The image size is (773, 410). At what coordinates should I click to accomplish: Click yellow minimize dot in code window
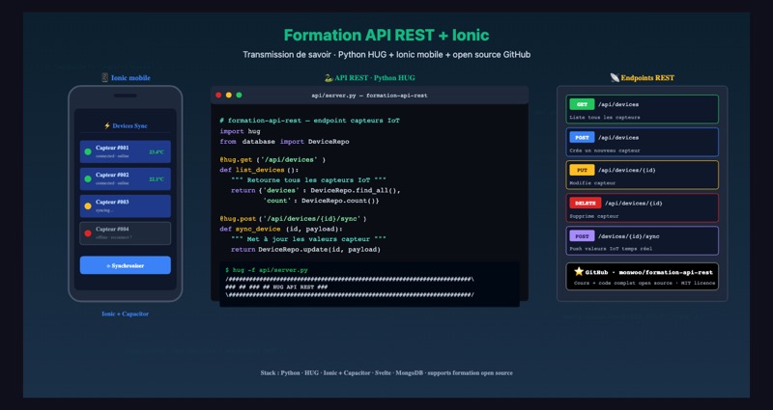pyautogui.click(x=229, y=95)
